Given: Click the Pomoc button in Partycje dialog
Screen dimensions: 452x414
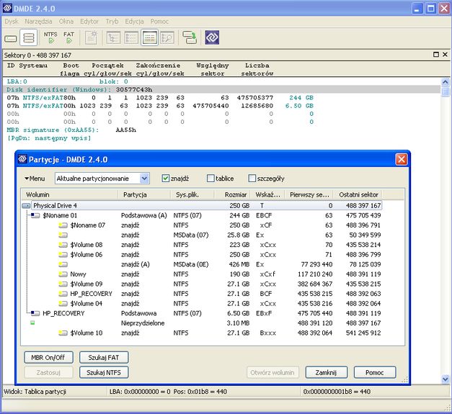Looking at the screenshot, I should [375, 372].
